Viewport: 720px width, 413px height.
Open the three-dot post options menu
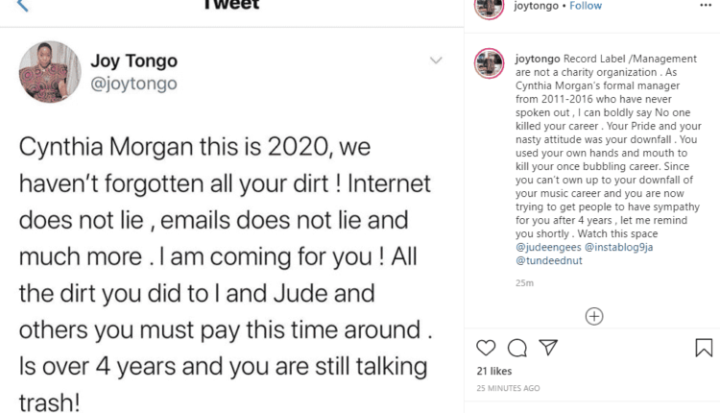pos(708,6)
